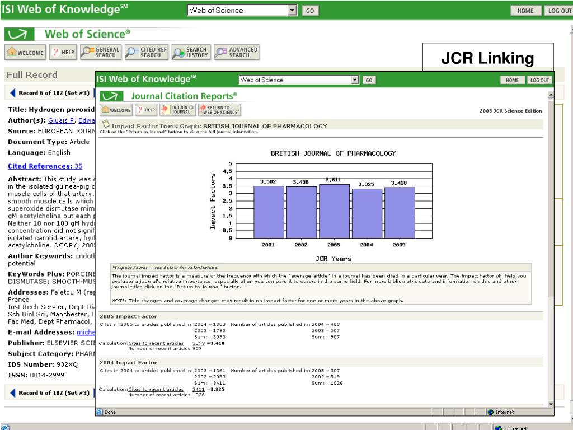Click the page icon beside Done status

click(x=100, y=412)
